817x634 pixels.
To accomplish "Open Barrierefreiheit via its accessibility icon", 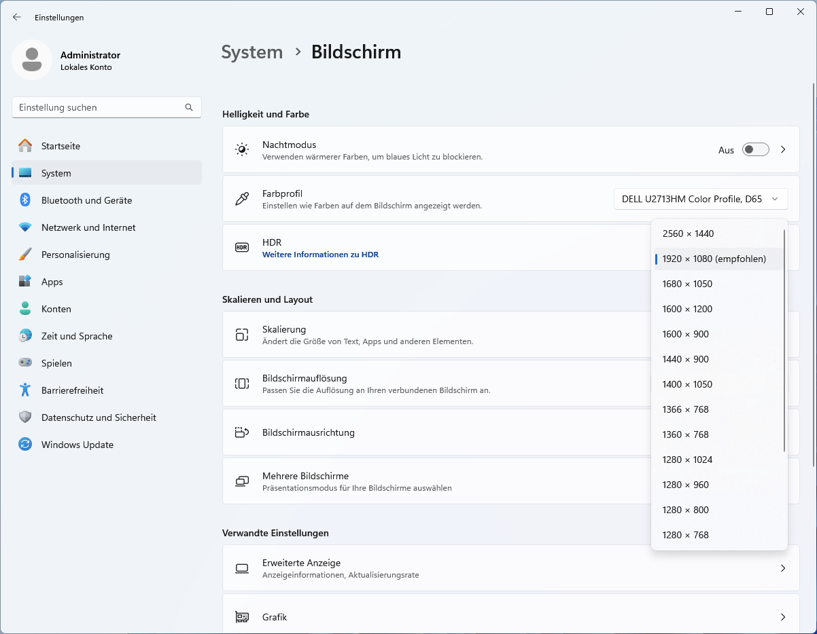I will click(x=25, y=390).
